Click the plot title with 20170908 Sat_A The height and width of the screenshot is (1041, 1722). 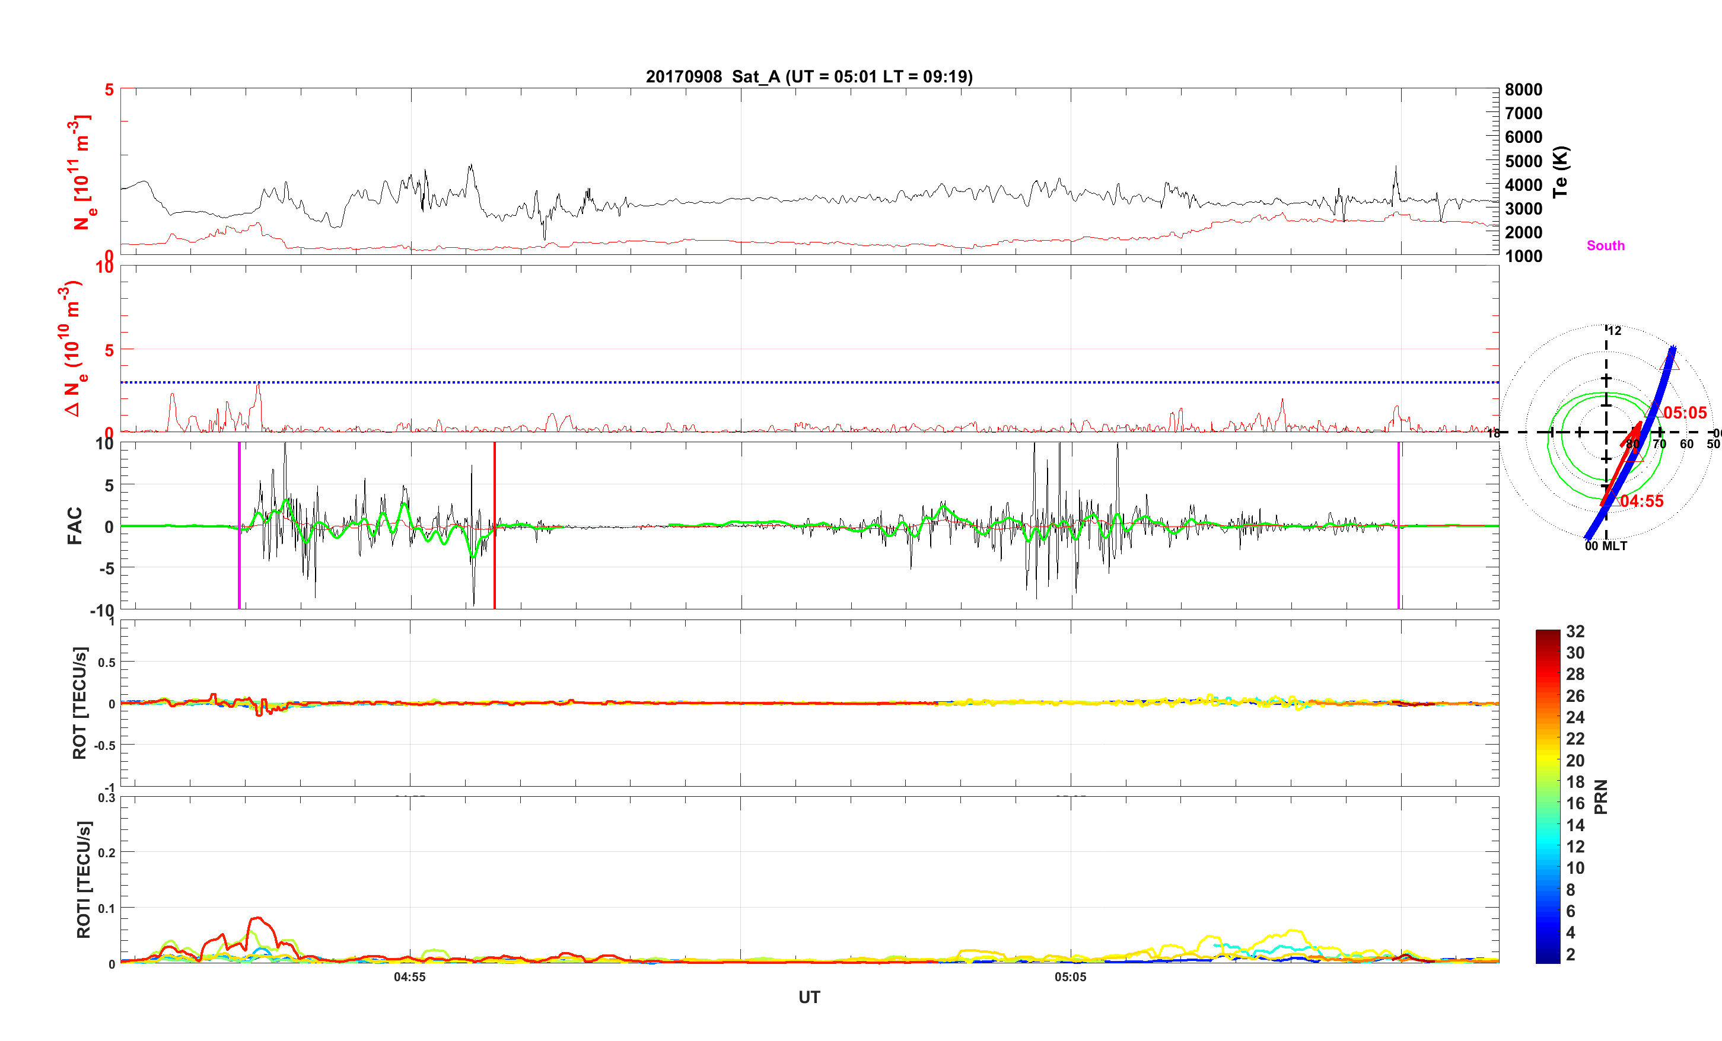coord(809,76)
